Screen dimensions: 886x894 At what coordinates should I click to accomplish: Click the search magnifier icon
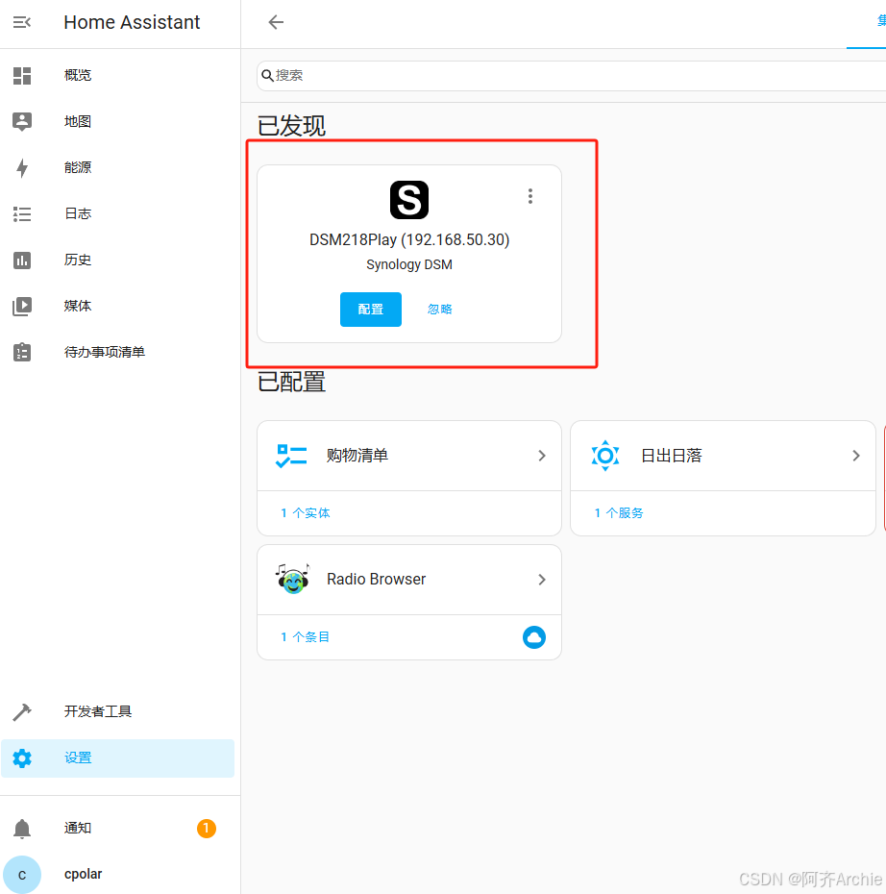click(266, 75)
